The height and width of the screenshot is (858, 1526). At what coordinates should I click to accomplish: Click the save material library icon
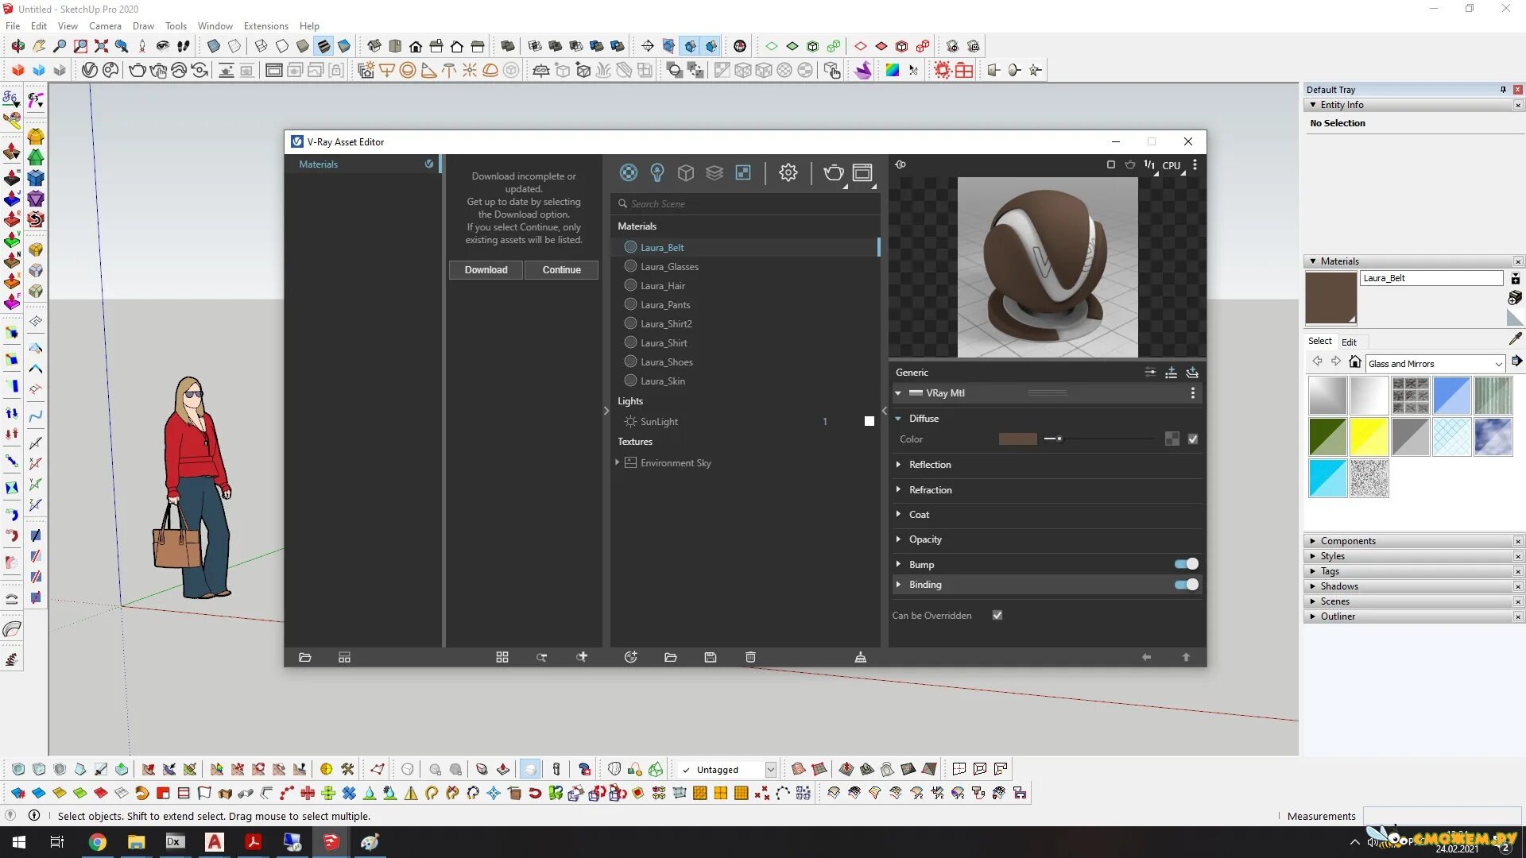(x=710, y=657)
